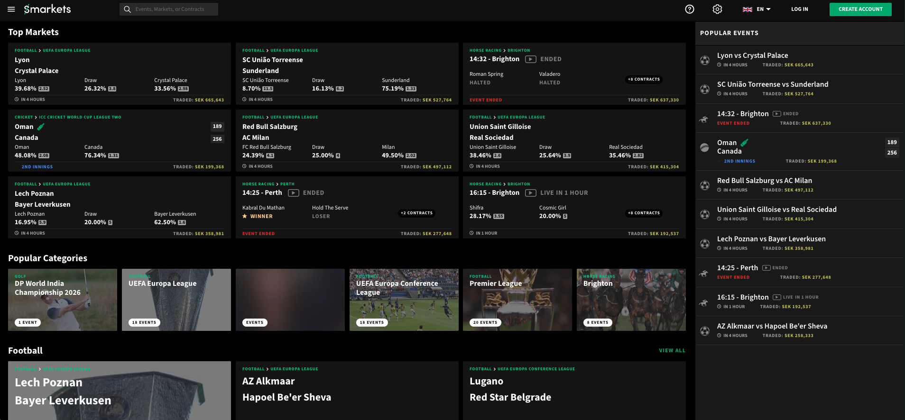Select Shifra 28.17% contract
This screenshot has height=420, width=905.
coord(487,212)
